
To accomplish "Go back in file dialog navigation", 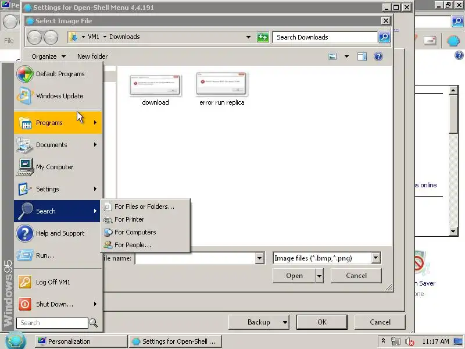I will [x=35, y=37].
